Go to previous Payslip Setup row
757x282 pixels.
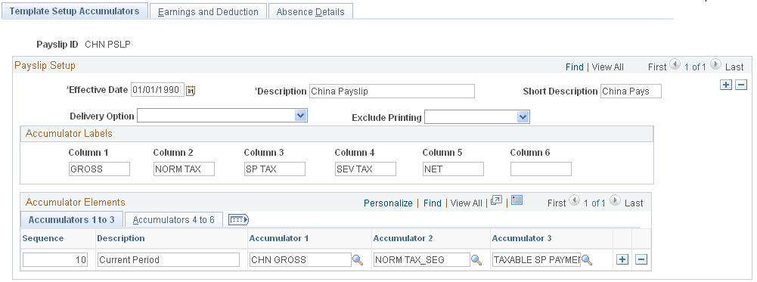point(675,65)
